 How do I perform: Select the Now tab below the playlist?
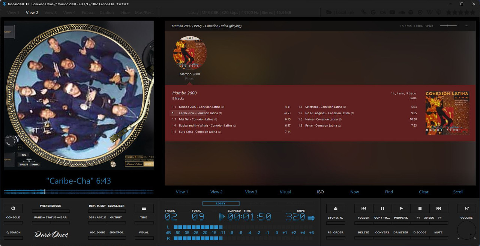point(355,192)
